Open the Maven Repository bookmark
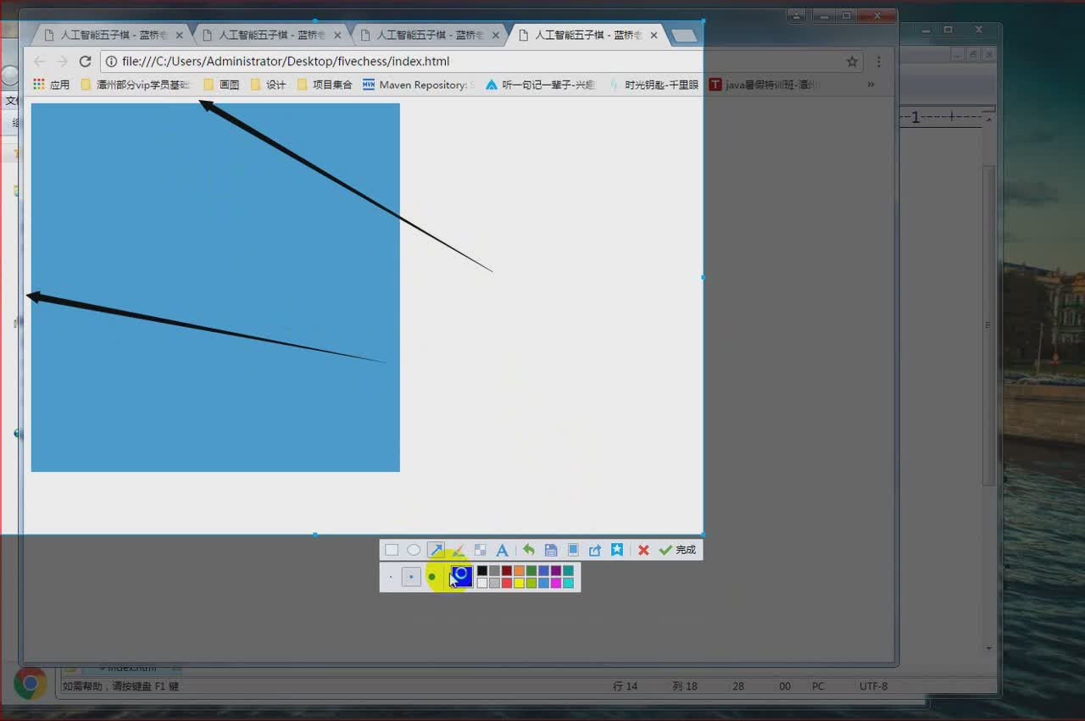1085x721 pixels. click(x=419, y=85)
